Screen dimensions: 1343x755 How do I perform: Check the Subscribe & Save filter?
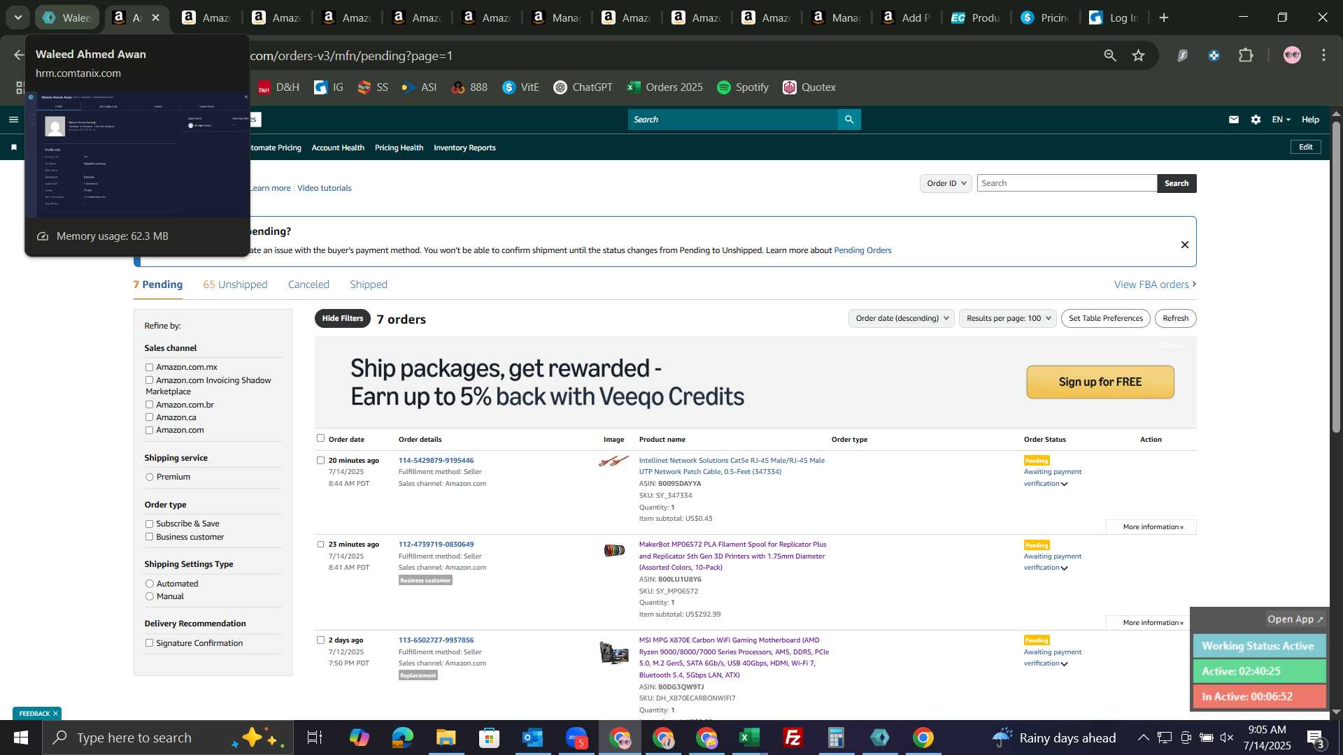pyautogui.click(x=149, y=524)
